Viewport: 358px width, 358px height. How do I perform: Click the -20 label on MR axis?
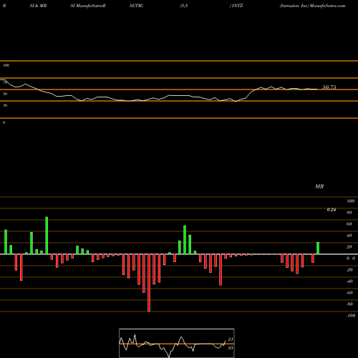point(349,270)
